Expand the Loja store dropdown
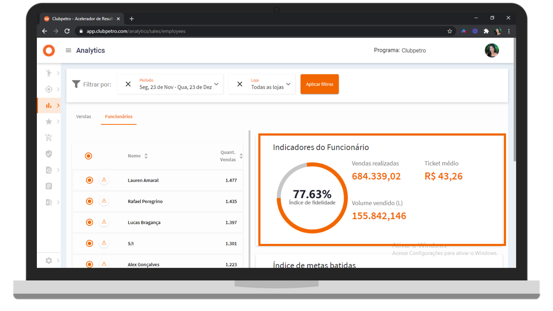Viewport: 553px width, 311px height. 288,84
